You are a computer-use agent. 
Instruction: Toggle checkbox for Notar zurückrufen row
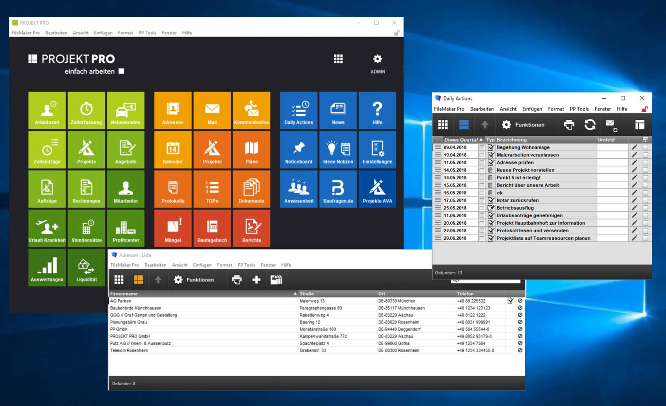[645, 200]
